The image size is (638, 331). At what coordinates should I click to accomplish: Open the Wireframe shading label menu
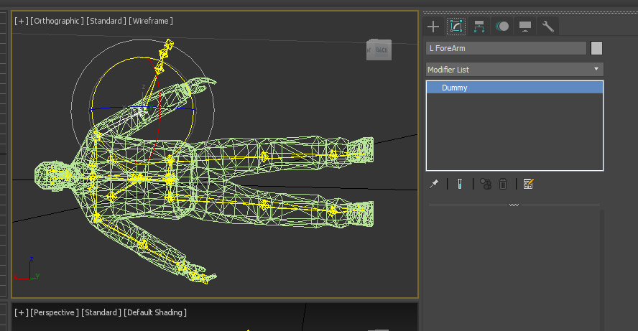[151, 21]
